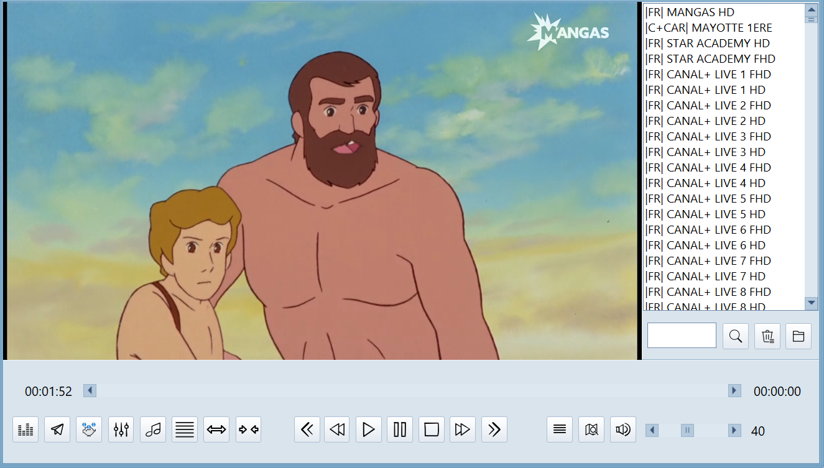Mute audio with the speaker icon

(x=623, y=429)
